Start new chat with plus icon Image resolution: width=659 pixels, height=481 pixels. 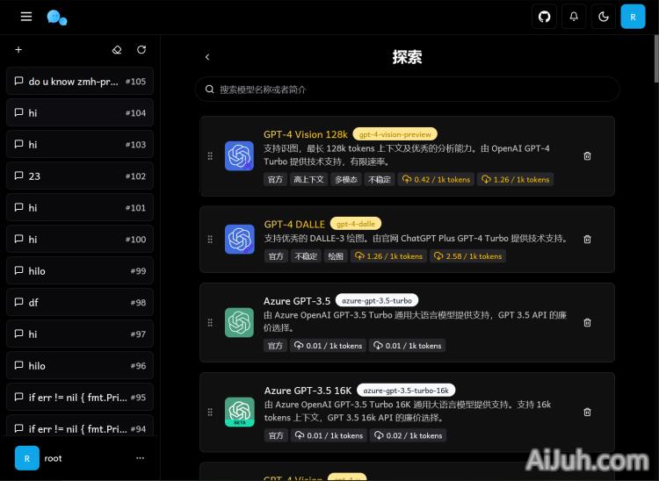[18, 50]
